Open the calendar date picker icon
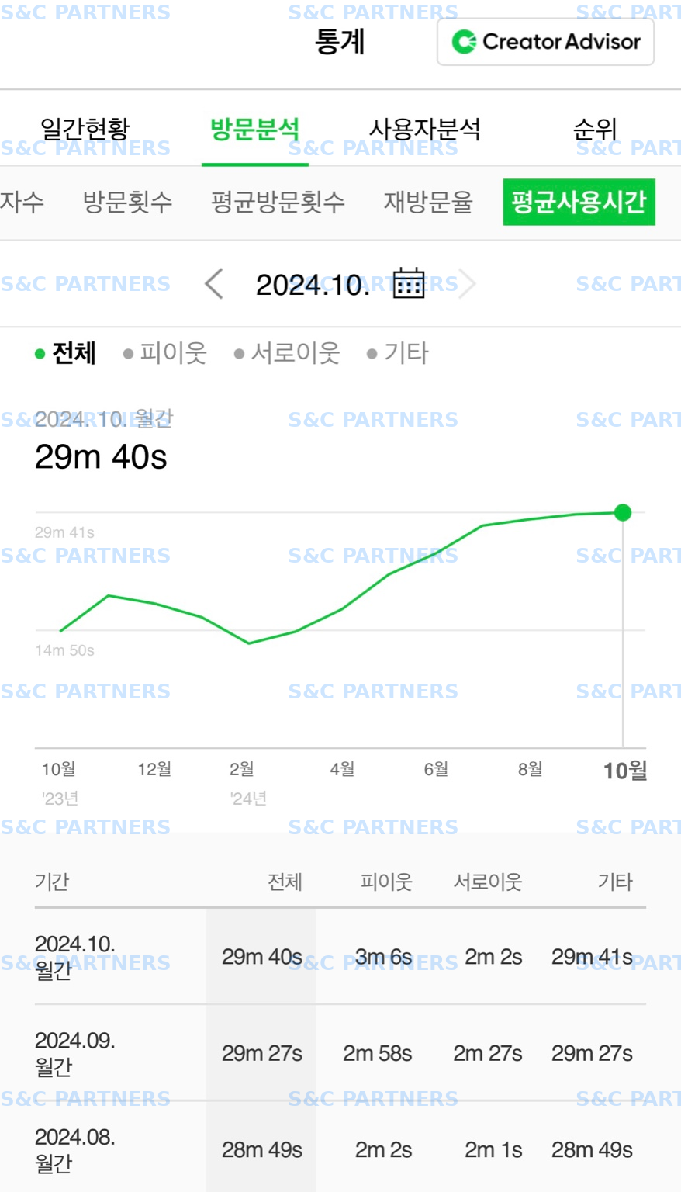Image resolution: width=681 pixels, height=1192 pixels. (x=409, y=283)
